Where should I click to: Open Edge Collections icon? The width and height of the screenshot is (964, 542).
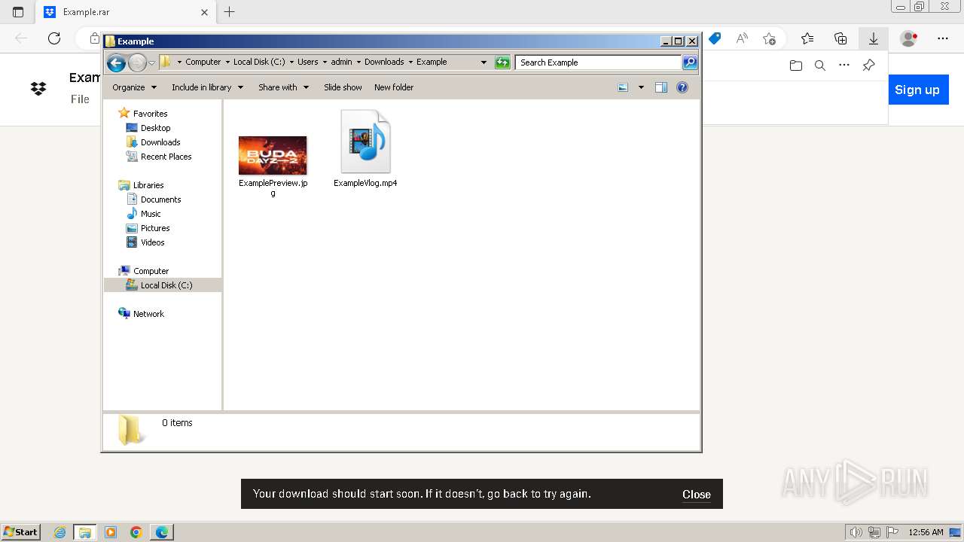[840, 38]
